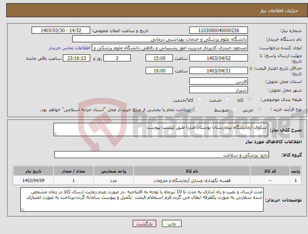Image resolution: width=308 pixels, height=234 pixels.
Task: Click delivery city field شیراز
Action: [219, 90]
